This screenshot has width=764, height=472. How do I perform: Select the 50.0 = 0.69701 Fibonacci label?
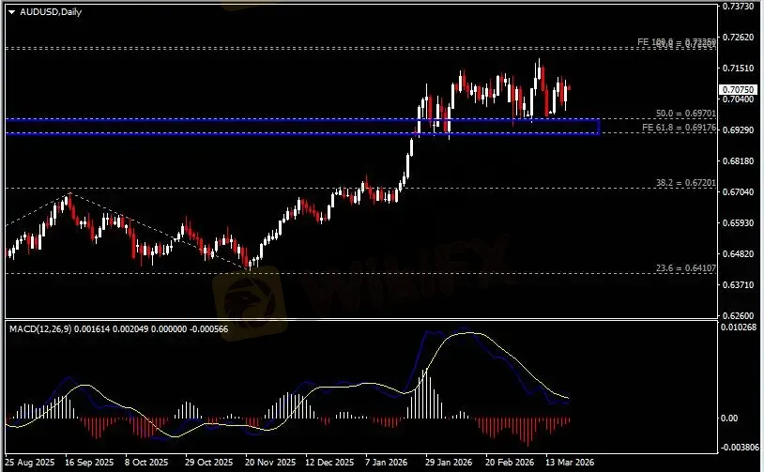pos(686,114)
